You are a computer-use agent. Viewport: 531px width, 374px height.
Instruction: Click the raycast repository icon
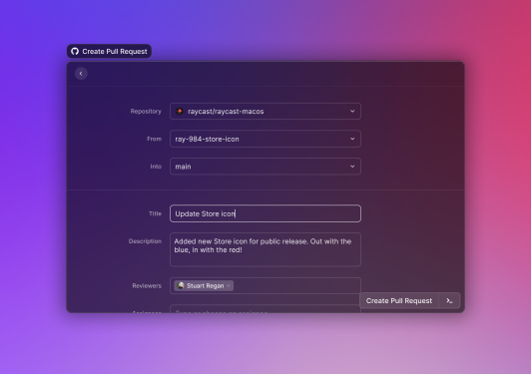point(180,112)
